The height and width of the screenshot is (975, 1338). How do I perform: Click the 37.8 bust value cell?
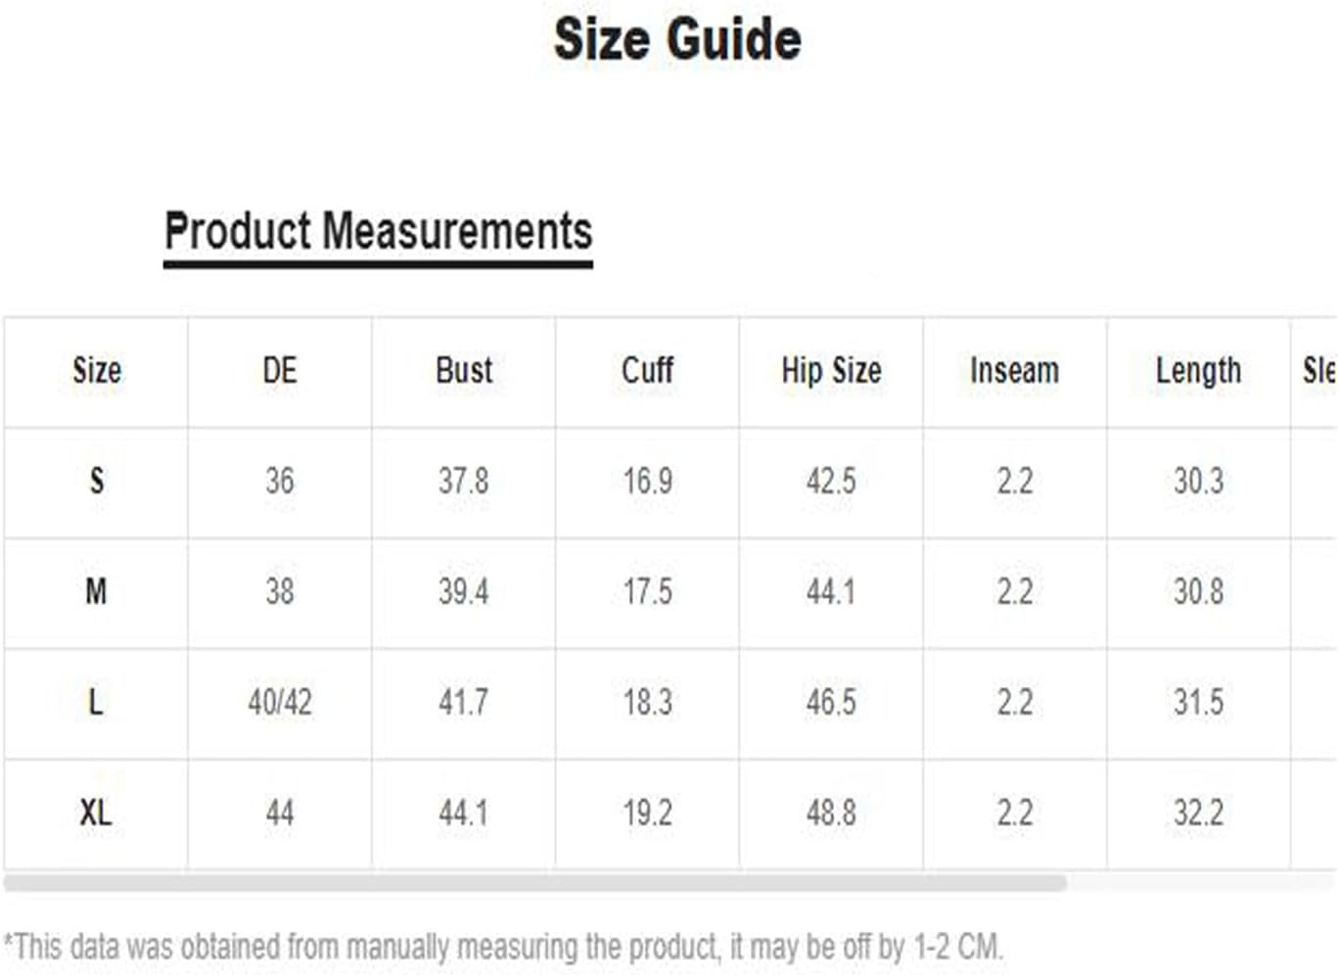464,481
